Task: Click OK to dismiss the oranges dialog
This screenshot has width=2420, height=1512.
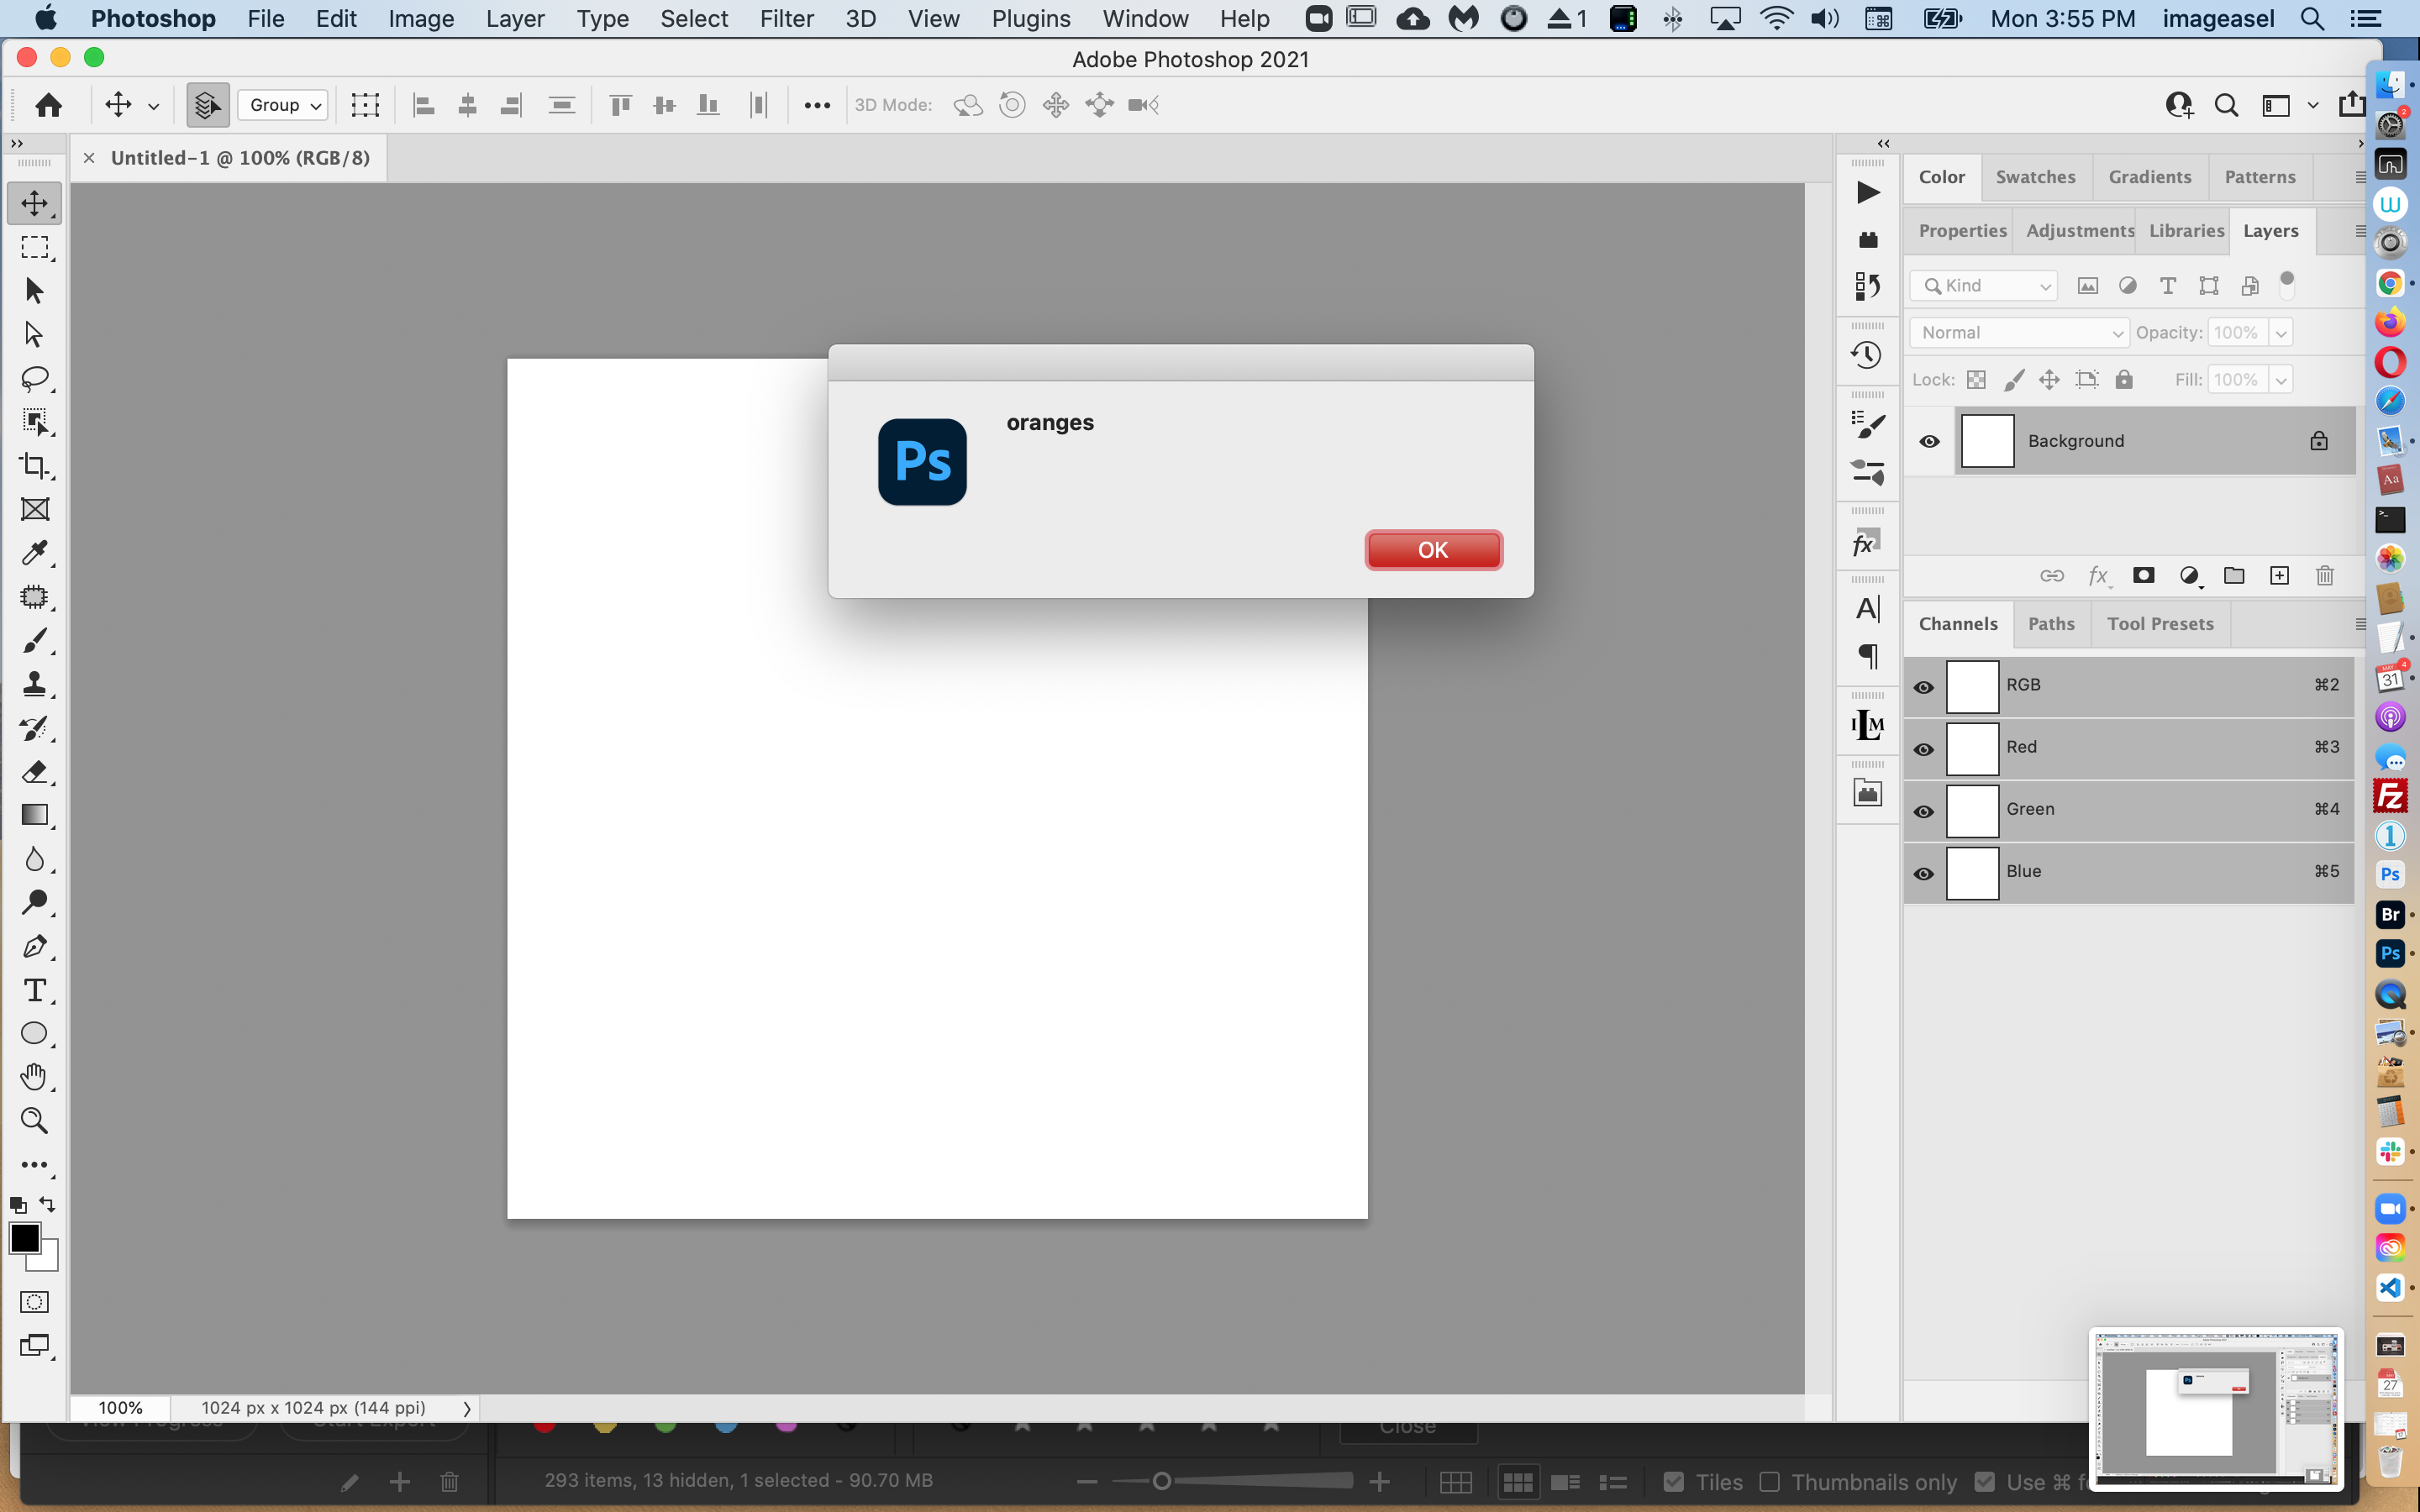Action: pos(1432,550)
